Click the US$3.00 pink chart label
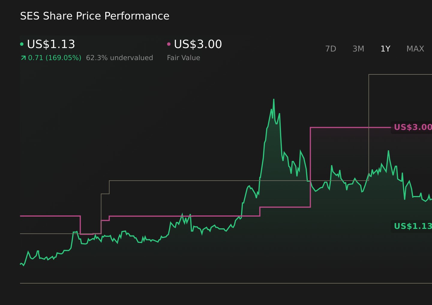Screen dimensions: 432x305 click(412, 127)
